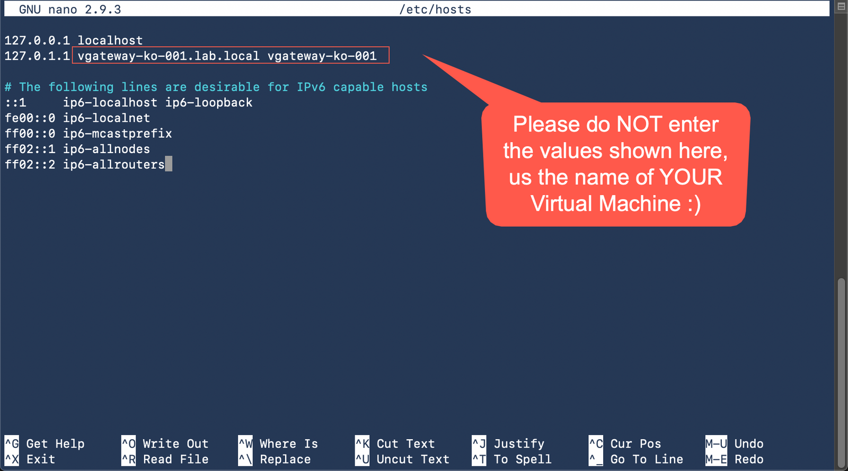848x471 pixels.
Task: Click the /etc/hosts file name in title bar
Action: point(436,10)
